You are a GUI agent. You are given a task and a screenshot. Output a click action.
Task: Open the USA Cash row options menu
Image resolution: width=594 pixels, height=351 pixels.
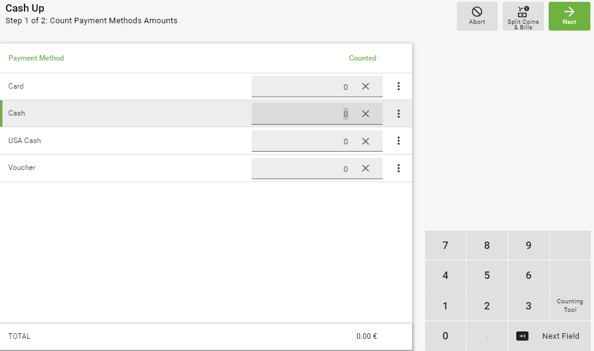[399, 141]
